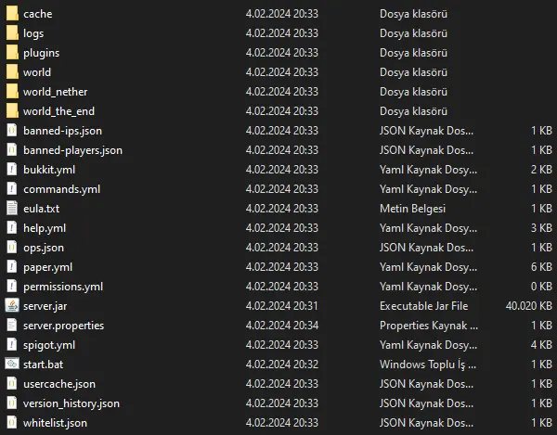557x435 pixels.
Task: Click the 3 KB size of help.yml
Action: [x=541, y=228]
